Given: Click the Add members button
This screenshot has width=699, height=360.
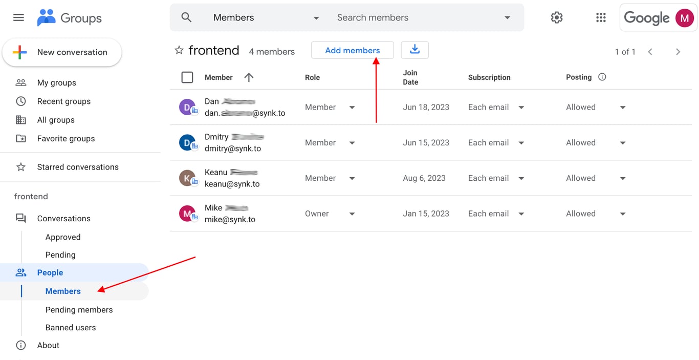Looking at the screenshot, I should [353, 50].
